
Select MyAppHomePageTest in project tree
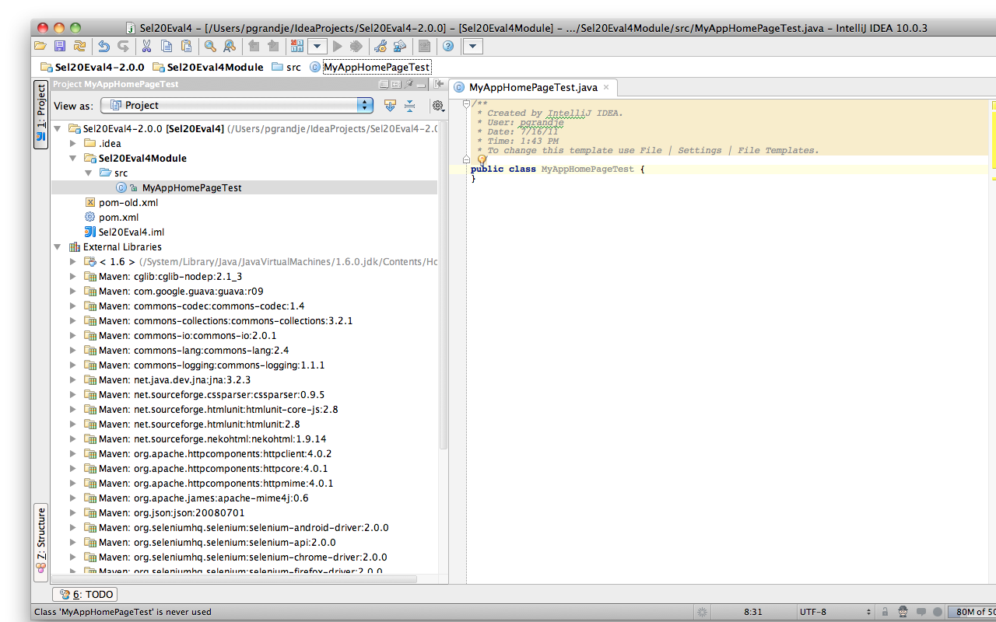(191, 187)
